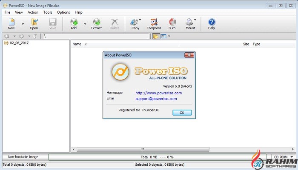Screen dimensions: 298x170
Task: Click the list view mode icon
Action: point(163,36)
